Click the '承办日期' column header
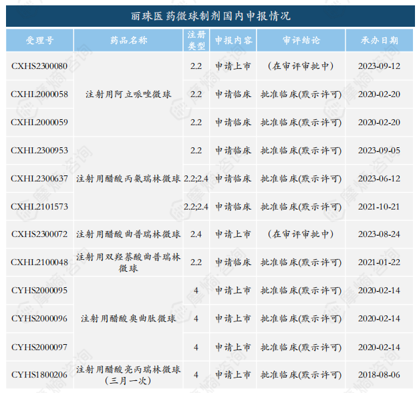The image size is (419, 393). pyautogui.click(x=379, y=40)
